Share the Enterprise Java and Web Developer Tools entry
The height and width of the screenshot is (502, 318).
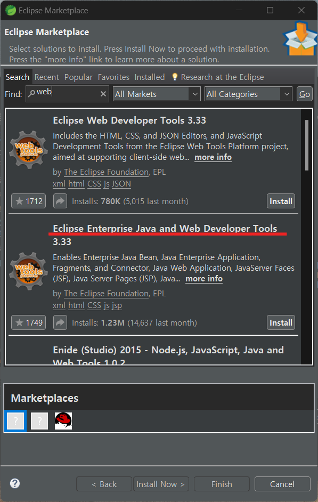pos(60,322)
